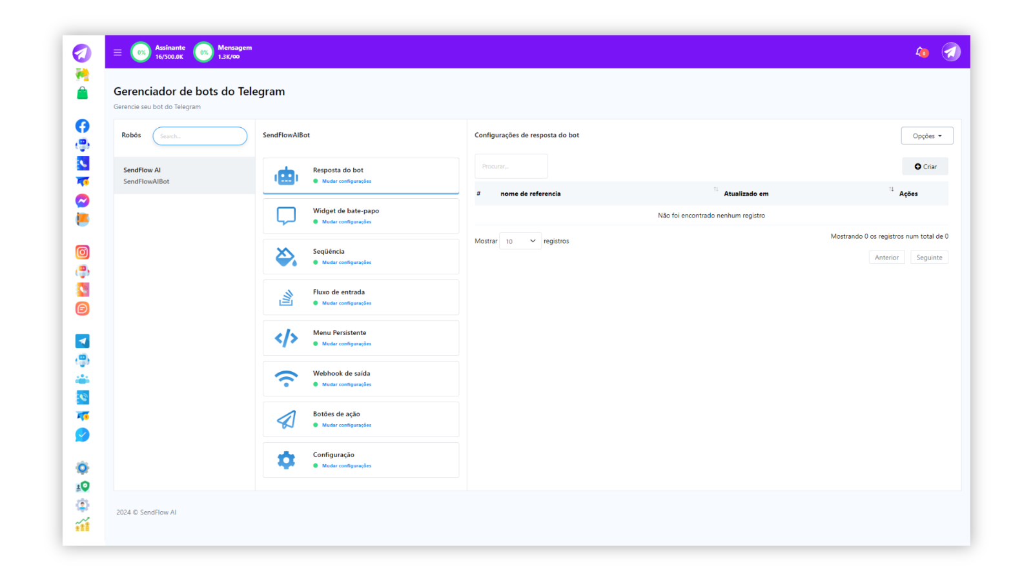Select the Fluxo de entrada option

click(x=361, y=297)
